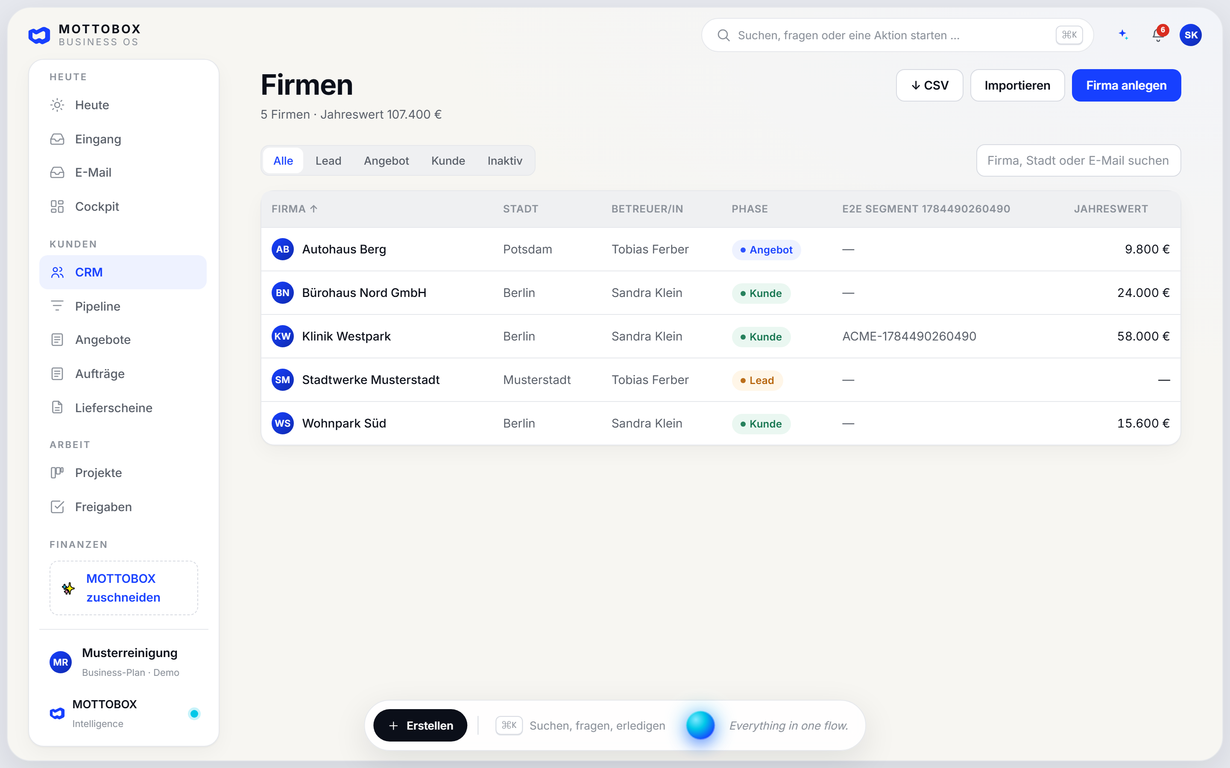Click the Importieren button
The image size is (1230, 768).
1018,85
